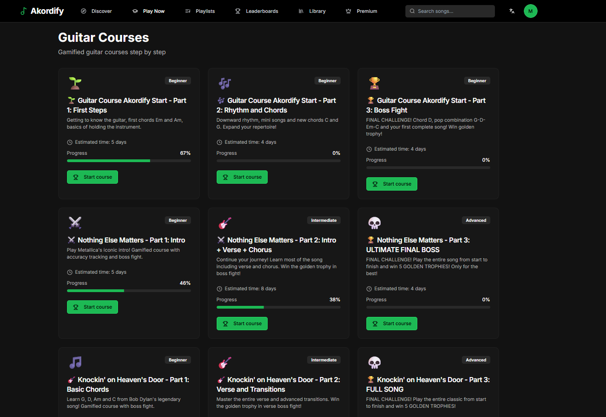
Task: Click the magnifier icon in the search box
Action: [412, 11]
